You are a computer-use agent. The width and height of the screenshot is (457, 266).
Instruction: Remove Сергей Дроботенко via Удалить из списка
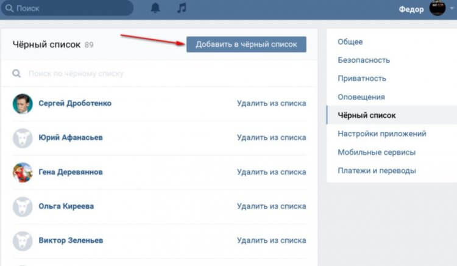click(271, 103)
